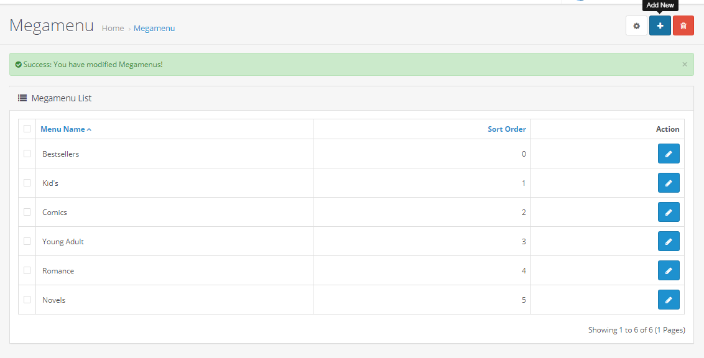
Task: Dismiss the green success alert
Action: pos(685,64)
